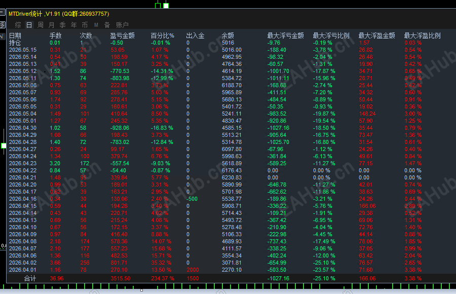Screen dimensions: 456x294
Task: Click the 出入金 column header
Action: [x=195, y=35]
